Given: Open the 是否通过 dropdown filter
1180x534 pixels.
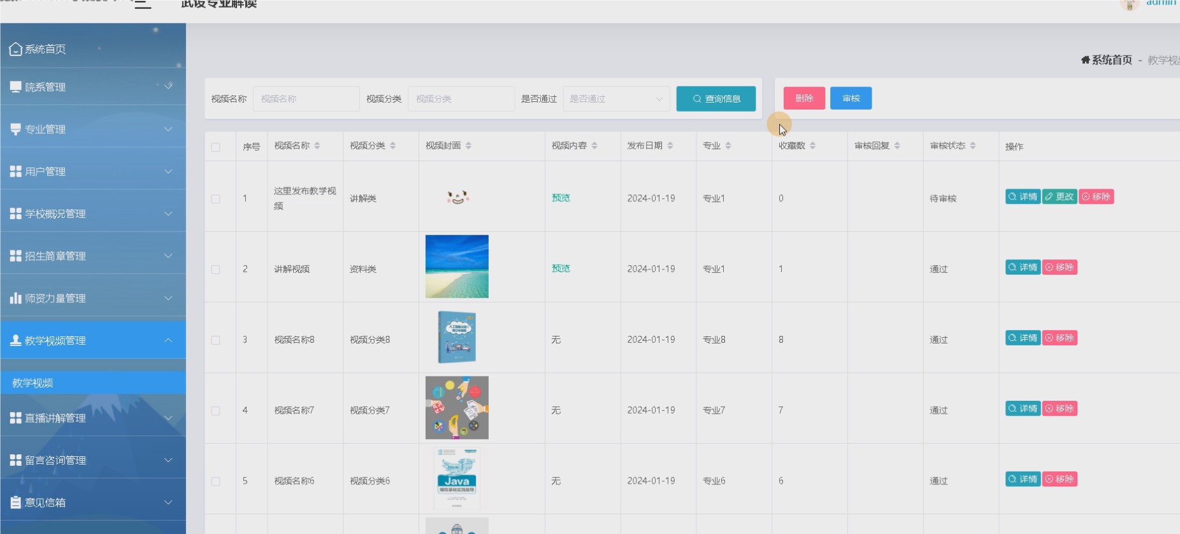Looking at the screenshot, I should point(616,99).
